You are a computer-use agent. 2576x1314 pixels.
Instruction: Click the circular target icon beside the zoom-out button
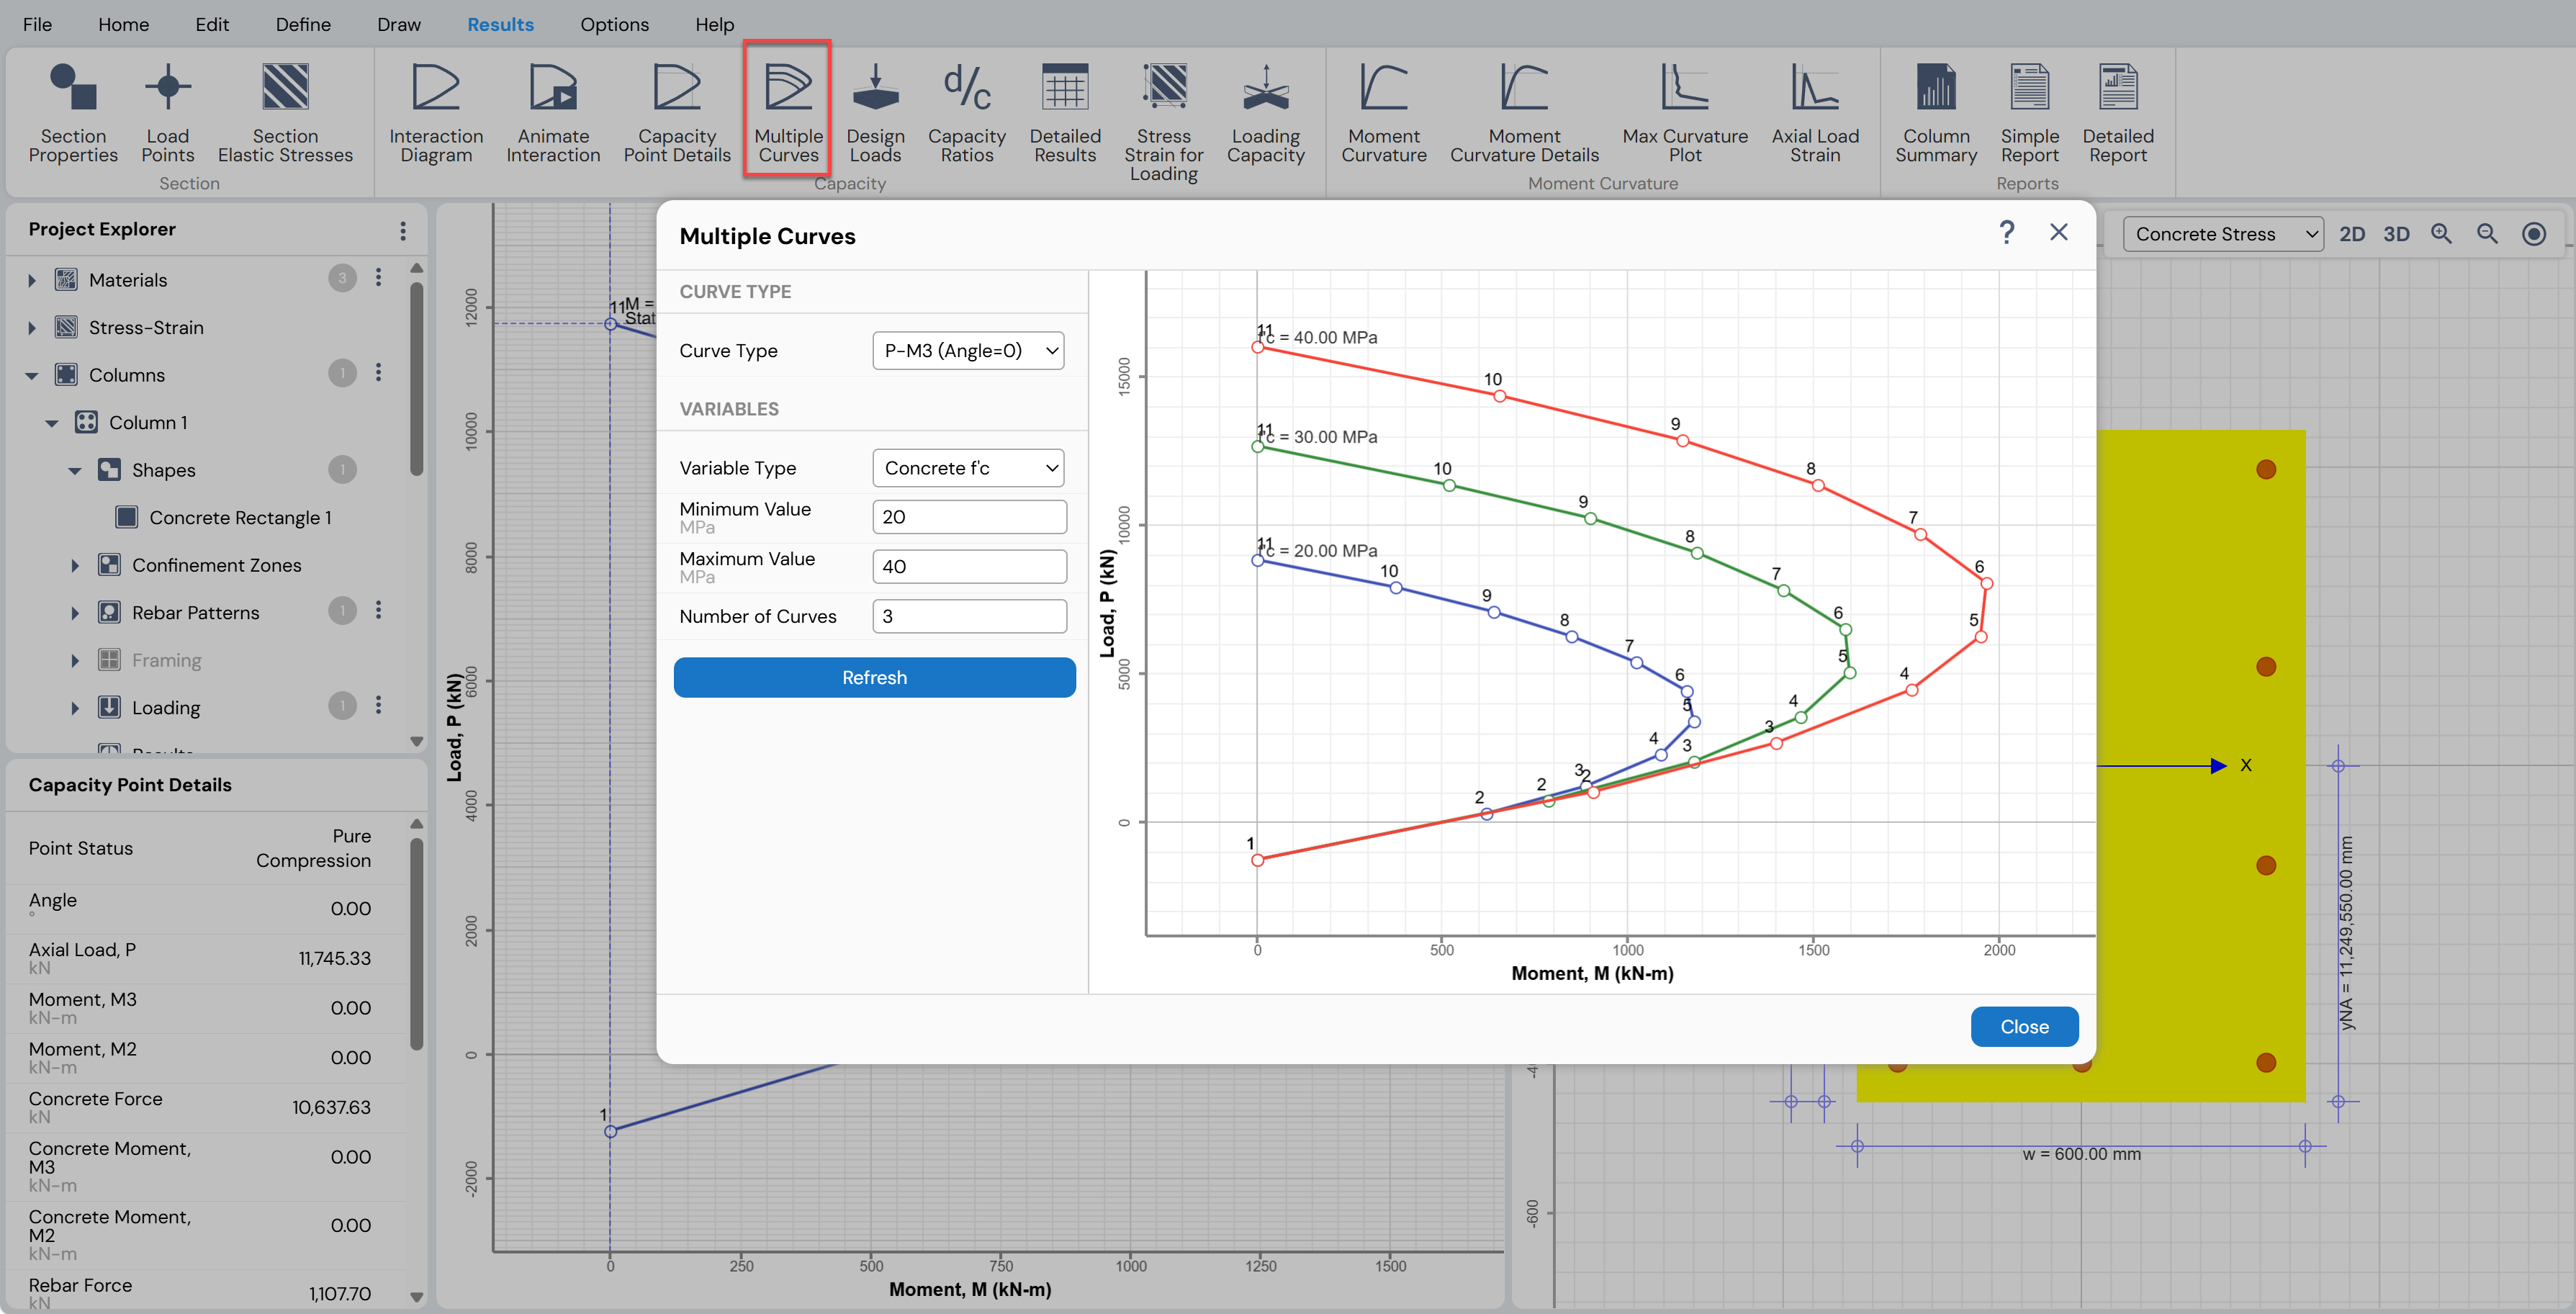[x=2534, y=234]
